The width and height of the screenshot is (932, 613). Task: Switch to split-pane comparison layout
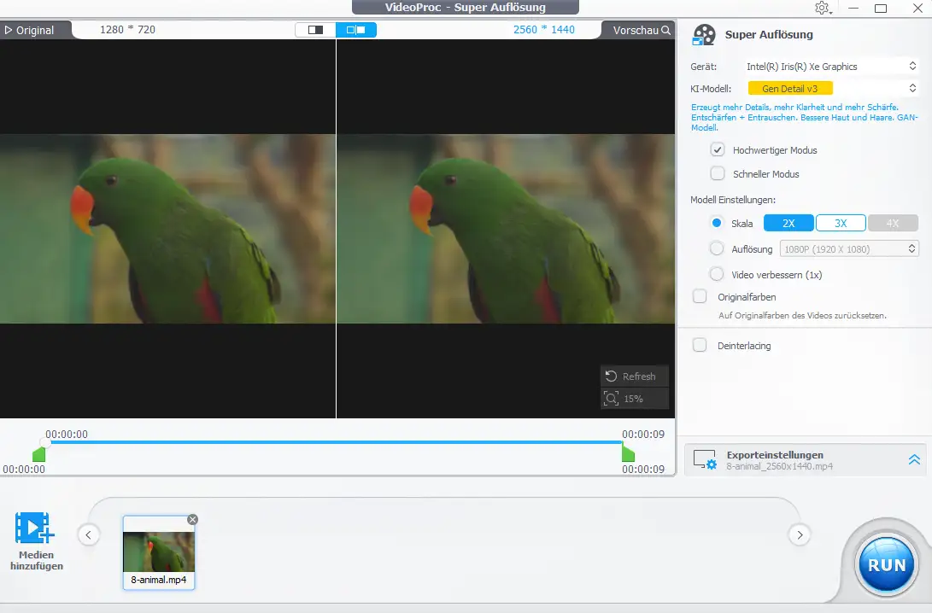356,30
